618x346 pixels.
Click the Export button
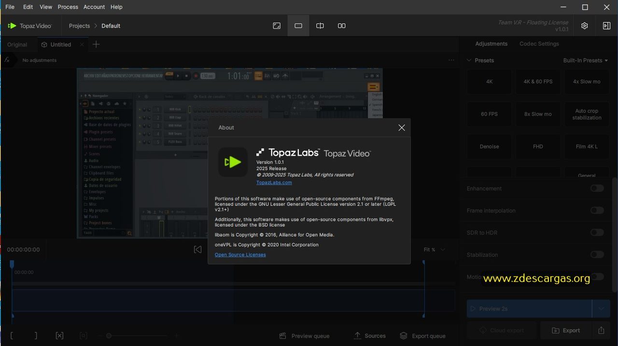(566, 331)
